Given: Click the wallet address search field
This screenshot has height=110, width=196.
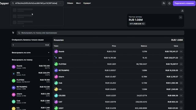Looking at the screenshot, I should click(x=37, y=3).
